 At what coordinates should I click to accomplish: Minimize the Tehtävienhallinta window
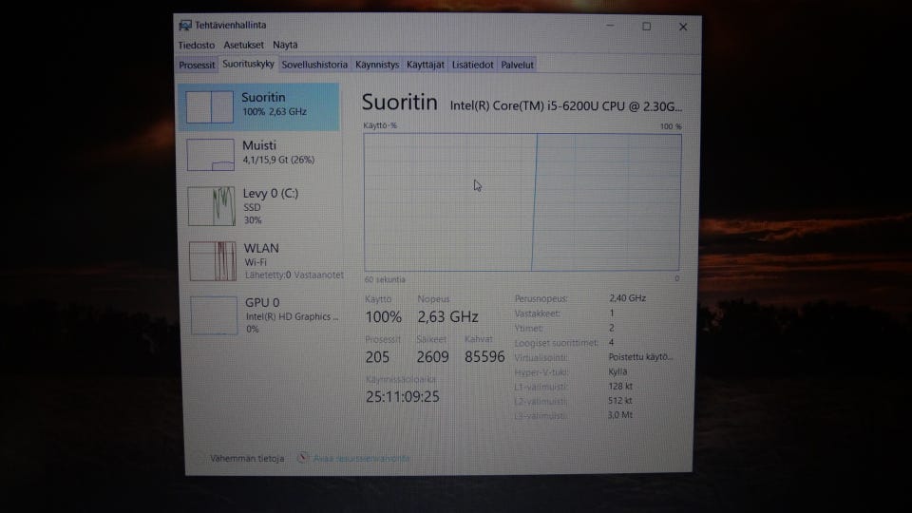click(x=610, y=27)
